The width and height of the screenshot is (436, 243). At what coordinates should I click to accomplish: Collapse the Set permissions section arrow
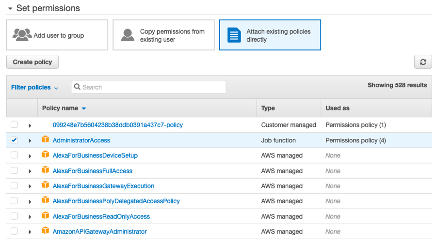coord(10,9)
